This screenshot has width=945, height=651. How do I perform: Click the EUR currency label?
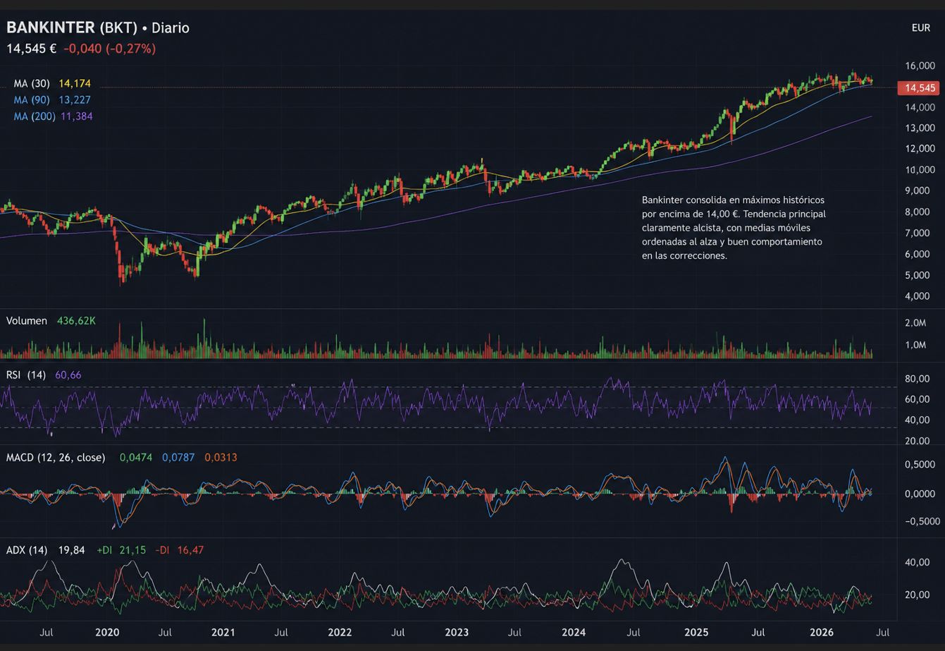920,28
